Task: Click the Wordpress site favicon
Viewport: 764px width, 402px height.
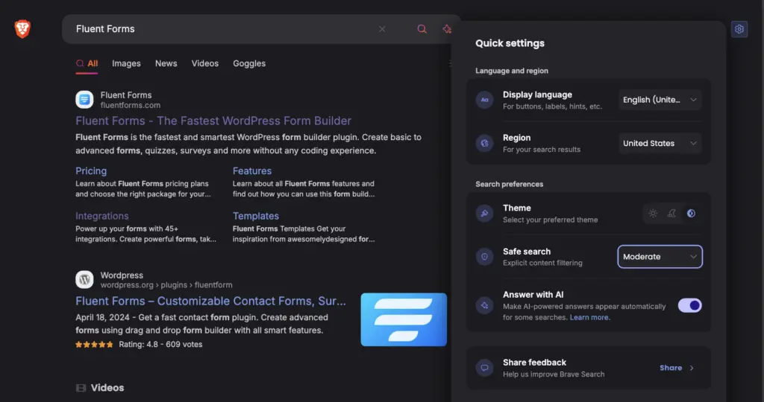Action: coord(84,279)
